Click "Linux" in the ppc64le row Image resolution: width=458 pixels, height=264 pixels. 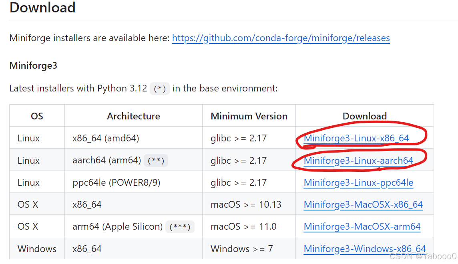(x=29, y=183)
